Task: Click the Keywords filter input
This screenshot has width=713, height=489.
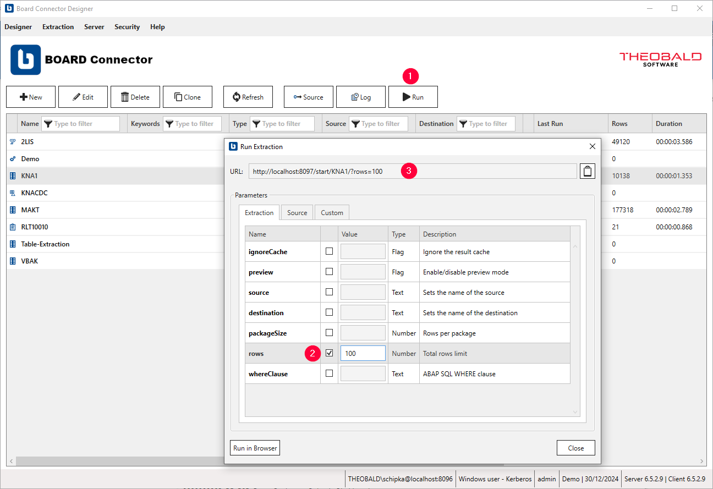Action: (192, 124)
